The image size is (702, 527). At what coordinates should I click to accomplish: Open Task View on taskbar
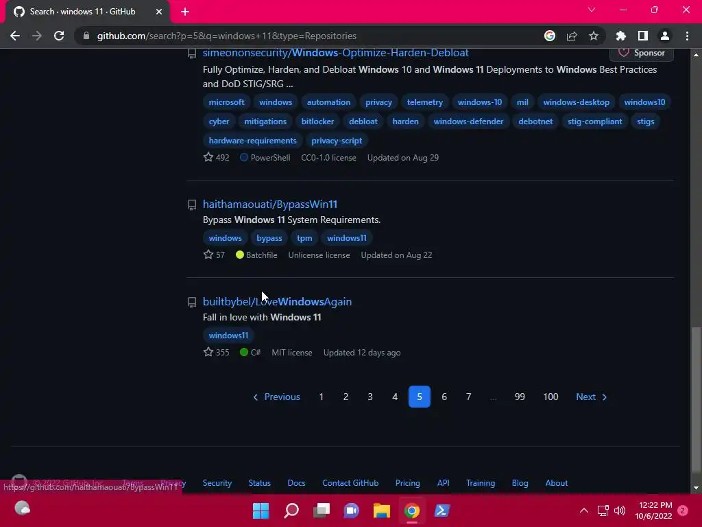pos(322,511)
